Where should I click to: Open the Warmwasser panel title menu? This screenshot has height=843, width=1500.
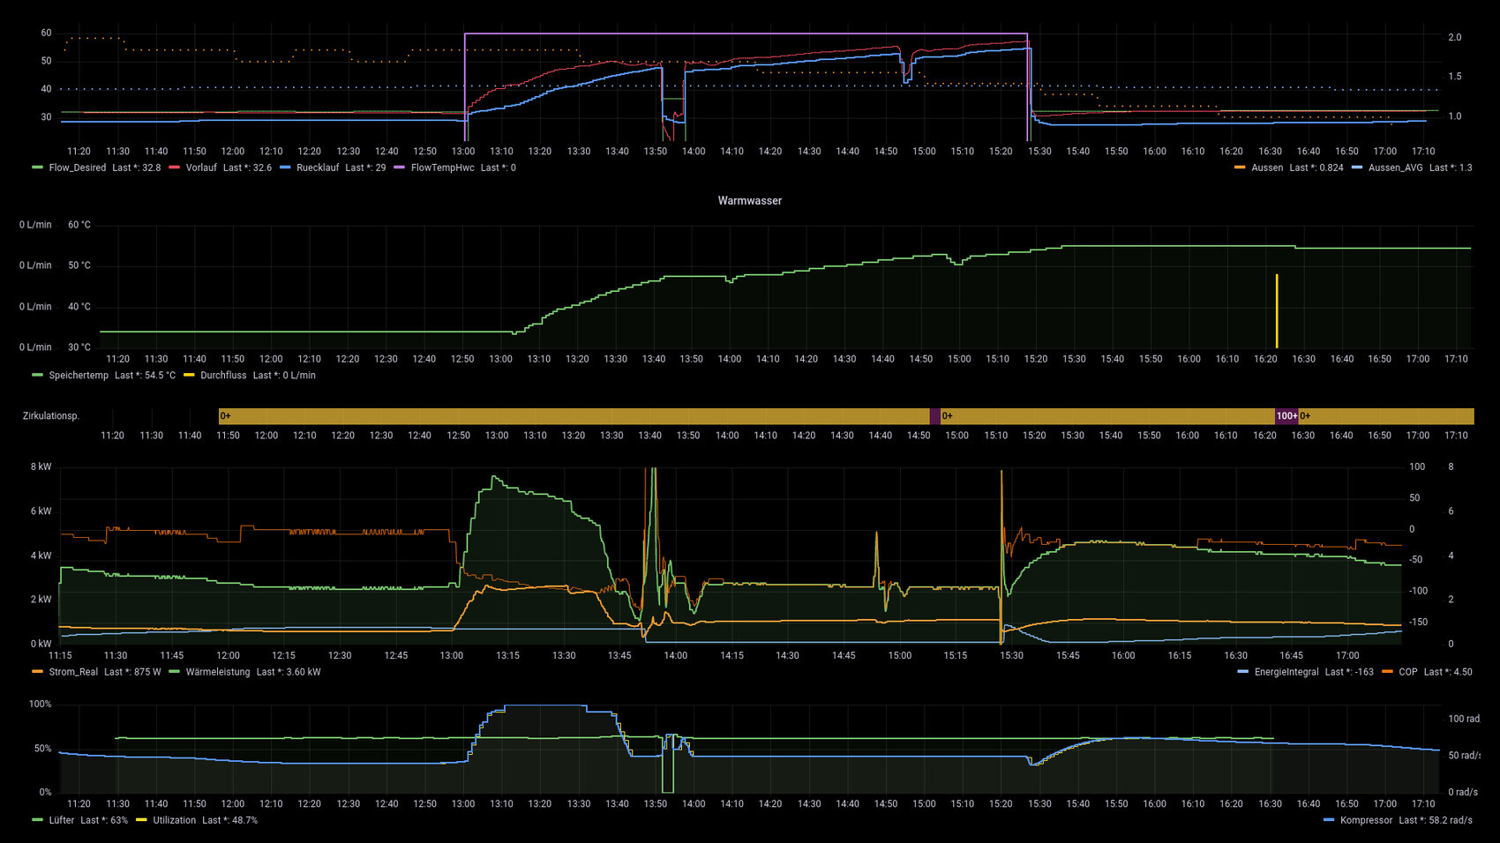749,201
